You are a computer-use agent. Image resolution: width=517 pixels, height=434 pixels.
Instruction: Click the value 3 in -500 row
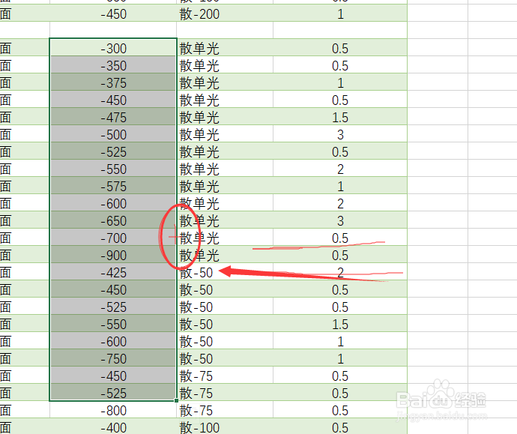[x=340, y=134]
